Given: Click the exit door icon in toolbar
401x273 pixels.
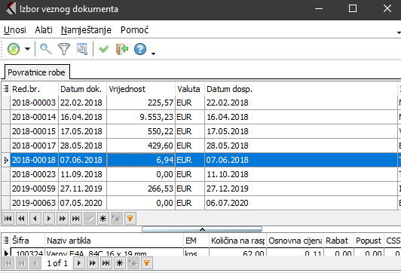Looking at the screenshot, I should point(122,49).
